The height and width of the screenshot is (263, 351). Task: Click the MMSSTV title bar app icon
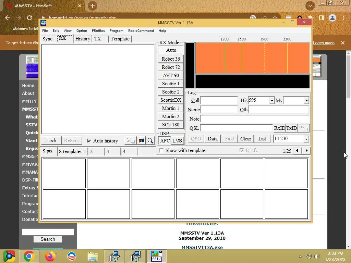[x=43, y=23]
